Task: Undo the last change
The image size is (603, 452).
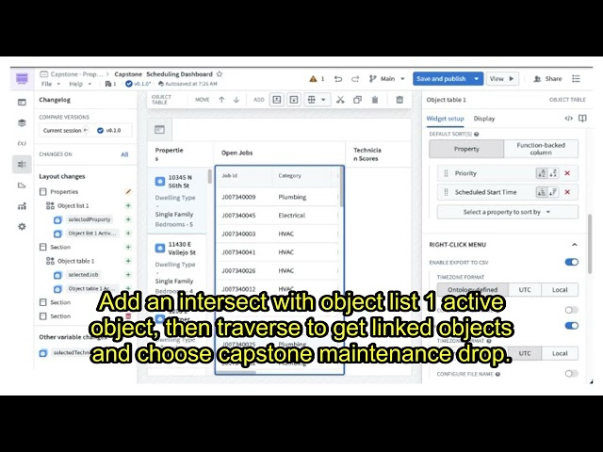Action: tap(338, 79)
